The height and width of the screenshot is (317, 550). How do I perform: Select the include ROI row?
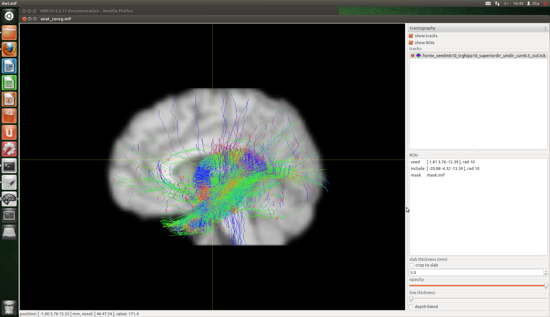pyautogui.click(x=453, y=169)
